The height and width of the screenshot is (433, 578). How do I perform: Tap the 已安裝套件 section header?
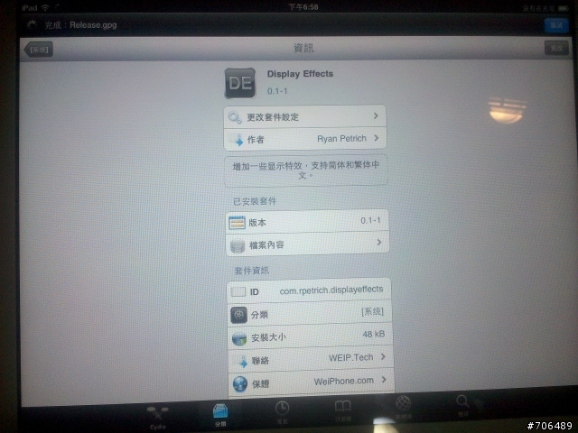(x=255, y=201)
